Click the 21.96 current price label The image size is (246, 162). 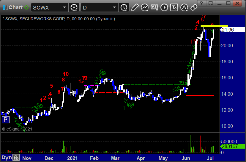click(232, 30)
